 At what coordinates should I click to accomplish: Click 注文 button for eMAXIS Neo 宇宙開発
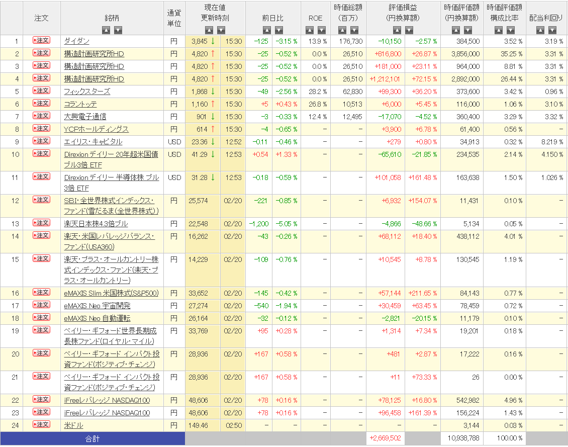[x=41, y=305]
